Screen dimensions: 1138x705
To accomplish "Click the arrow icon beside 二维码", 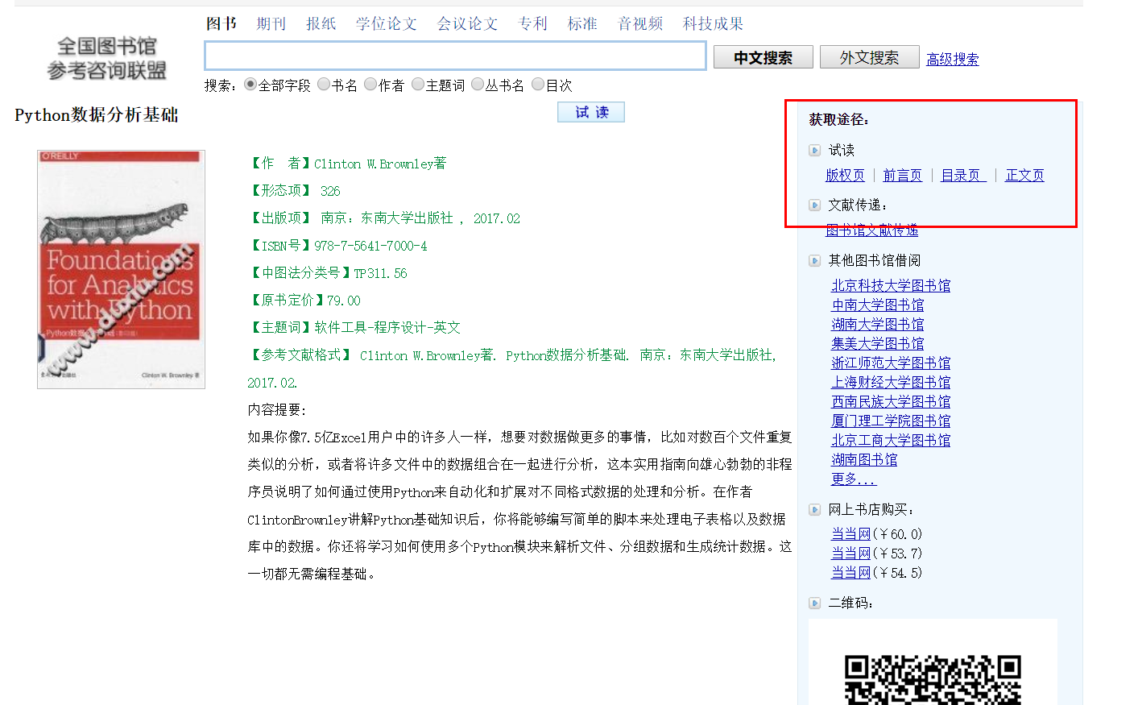I will 814,603.
